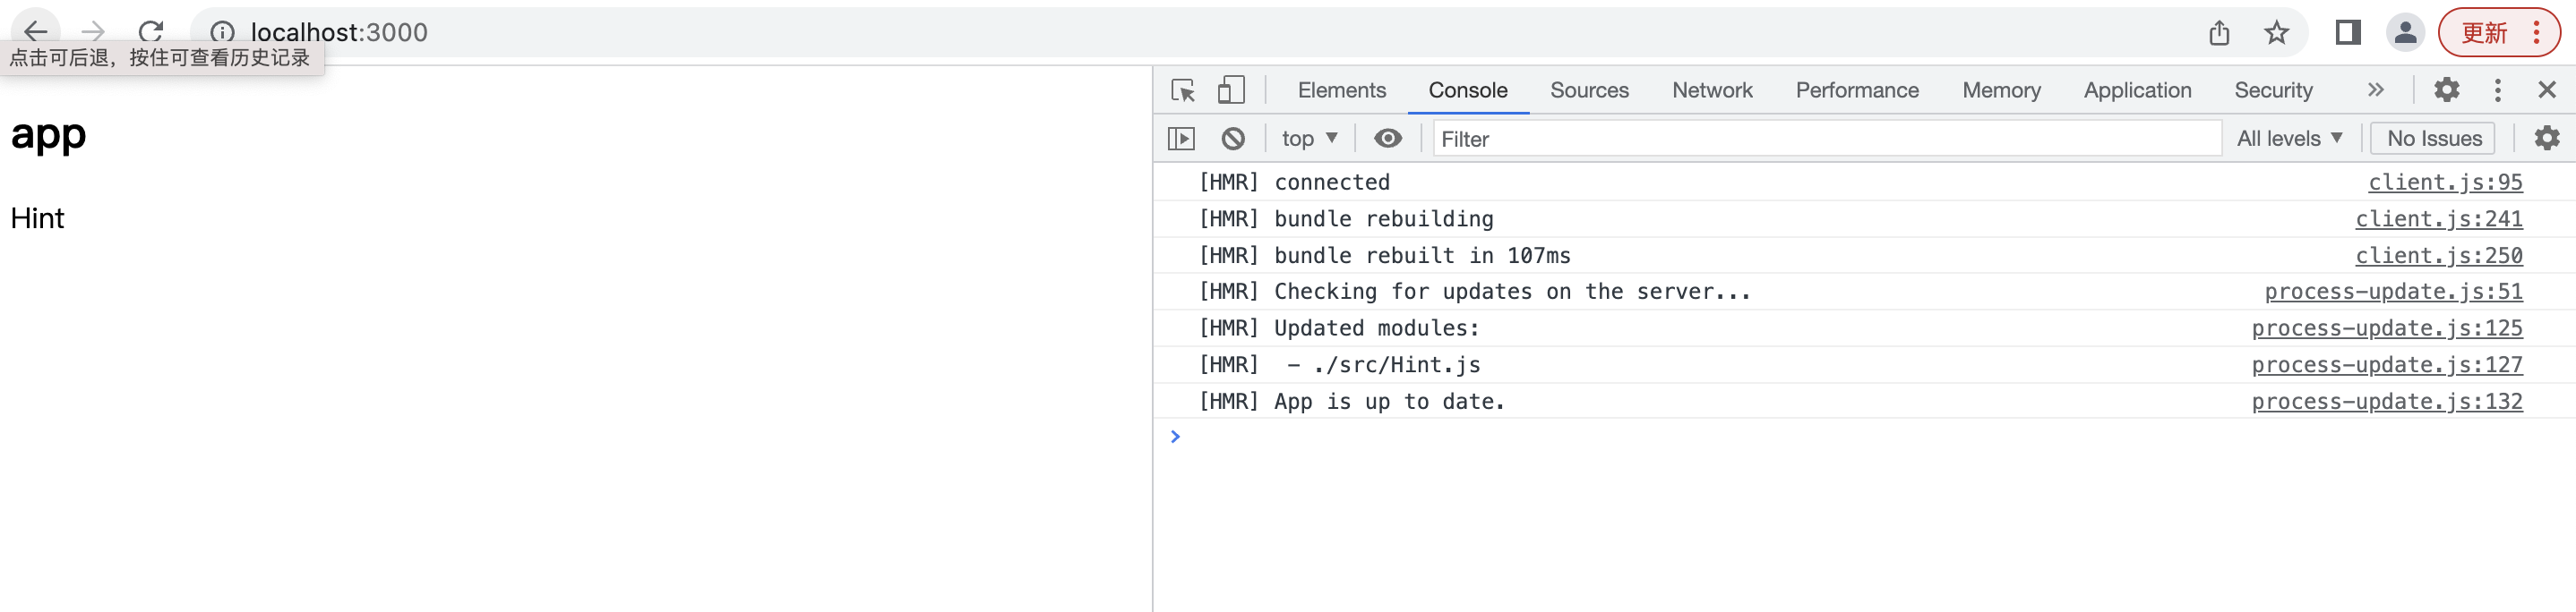Viewport: 2576px width, 612px height.
Task: Click the 'bundle rebuilding' log message
Action: point(1383,219)
